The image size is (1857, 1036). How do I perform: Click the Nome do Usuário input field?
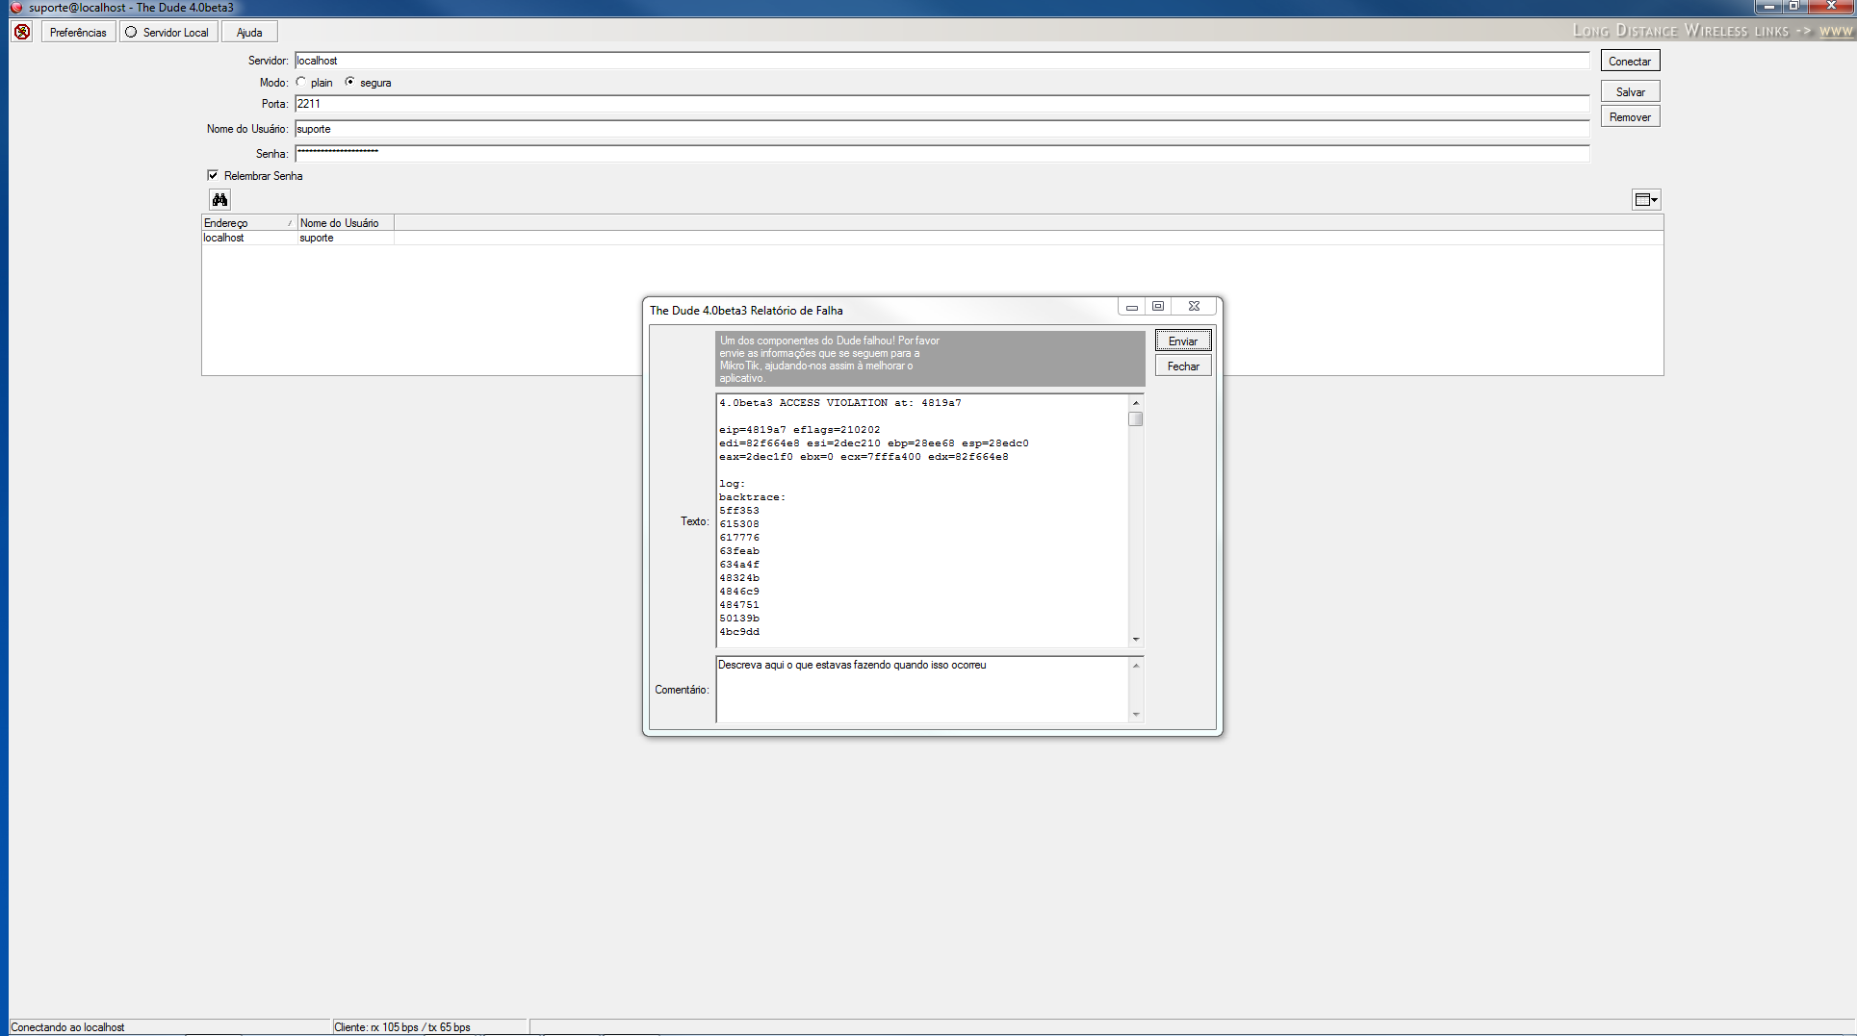click(x=941, y=129)
